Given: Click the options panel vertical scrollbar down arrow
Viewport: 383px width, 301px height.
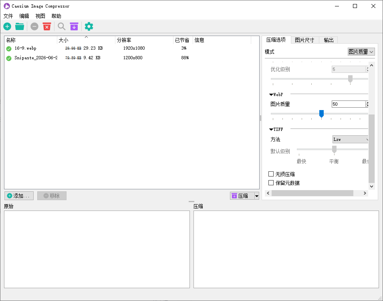Looking at the screenshot, I should [371, 187].
